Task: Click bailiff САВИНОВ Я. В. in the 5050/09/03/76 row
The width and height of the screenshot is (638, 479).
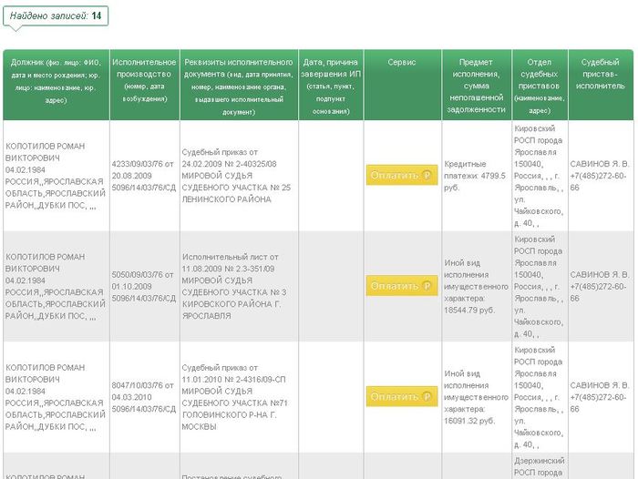Action: tap(601, 286)
